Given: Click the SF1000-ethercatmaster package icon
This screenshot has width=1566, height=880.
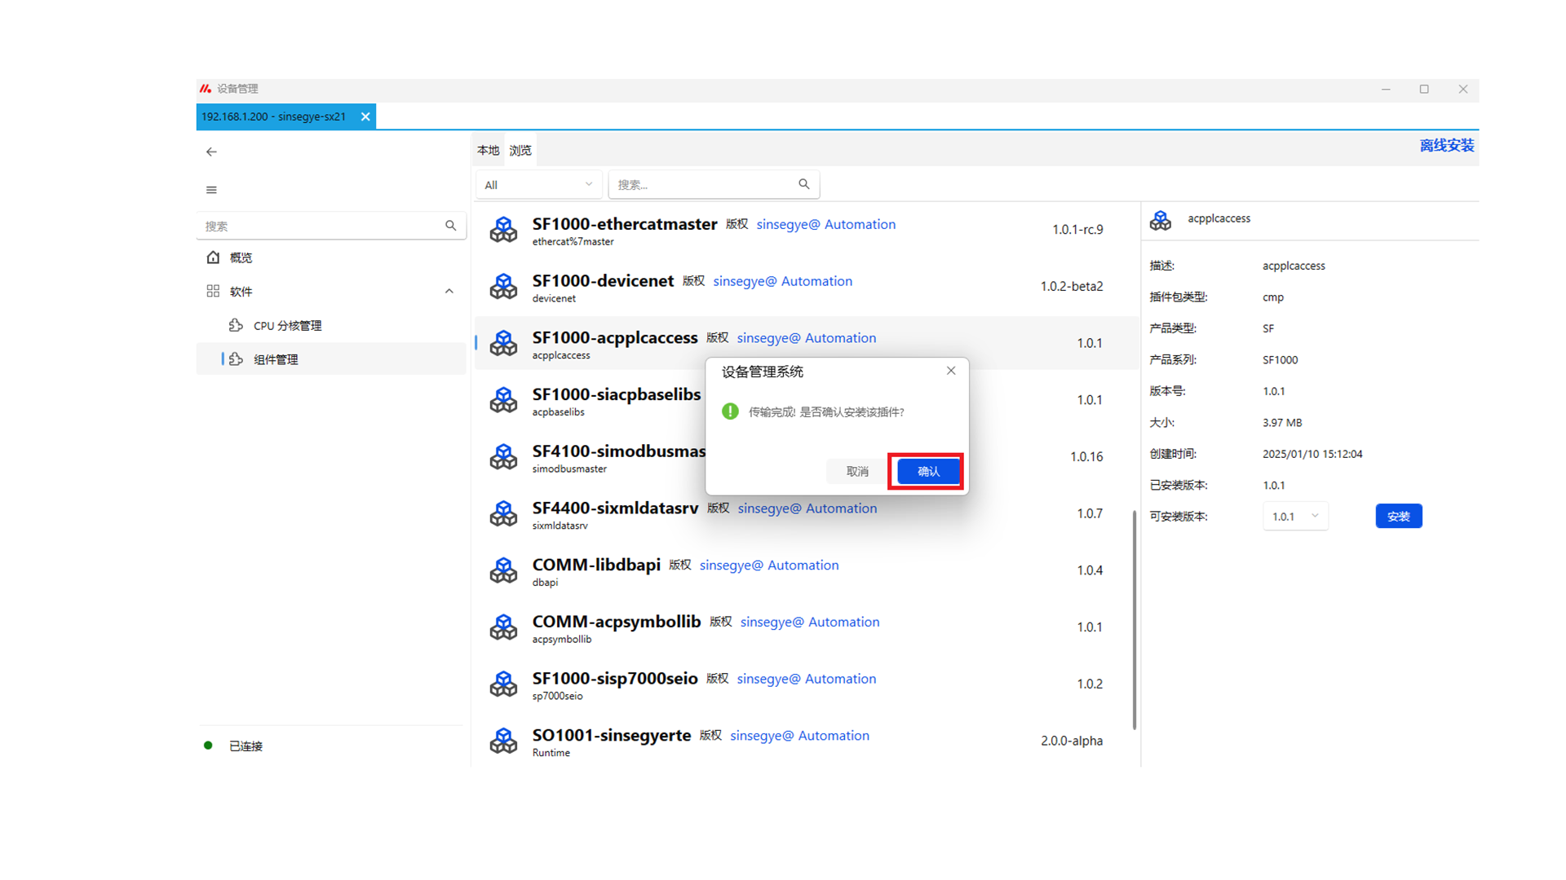Looking at the screenshot, I should coord(503,230).
